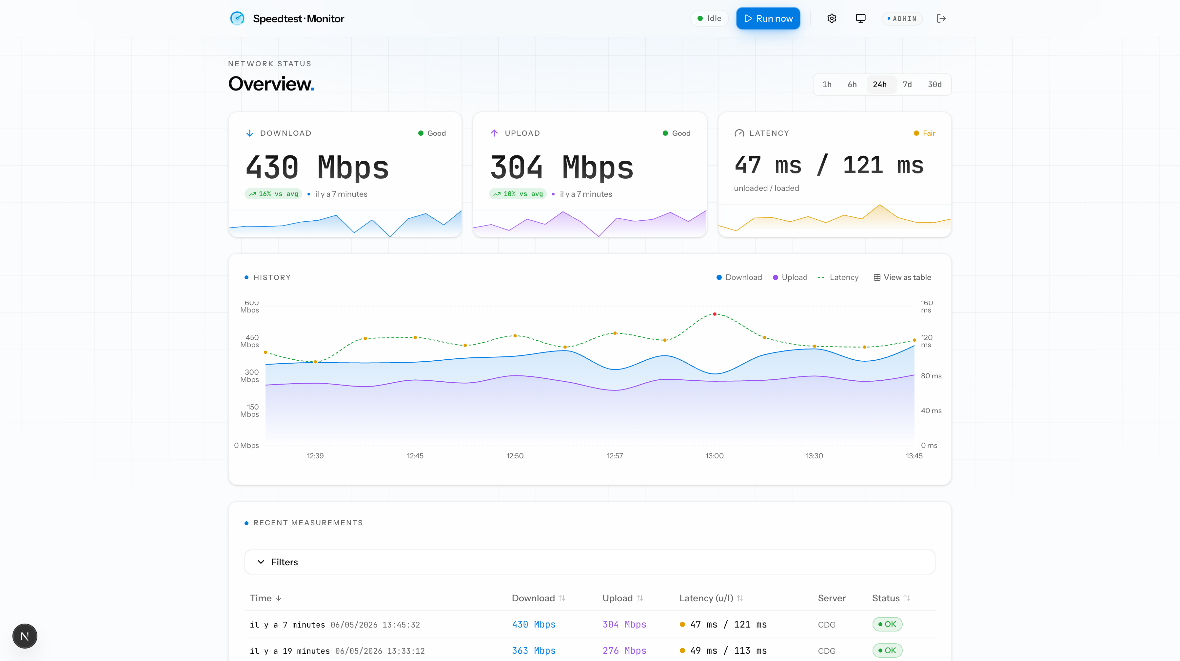Select the 6h time range tab
Viewport: 1180px width, 661px height.
tap(852, 85)
